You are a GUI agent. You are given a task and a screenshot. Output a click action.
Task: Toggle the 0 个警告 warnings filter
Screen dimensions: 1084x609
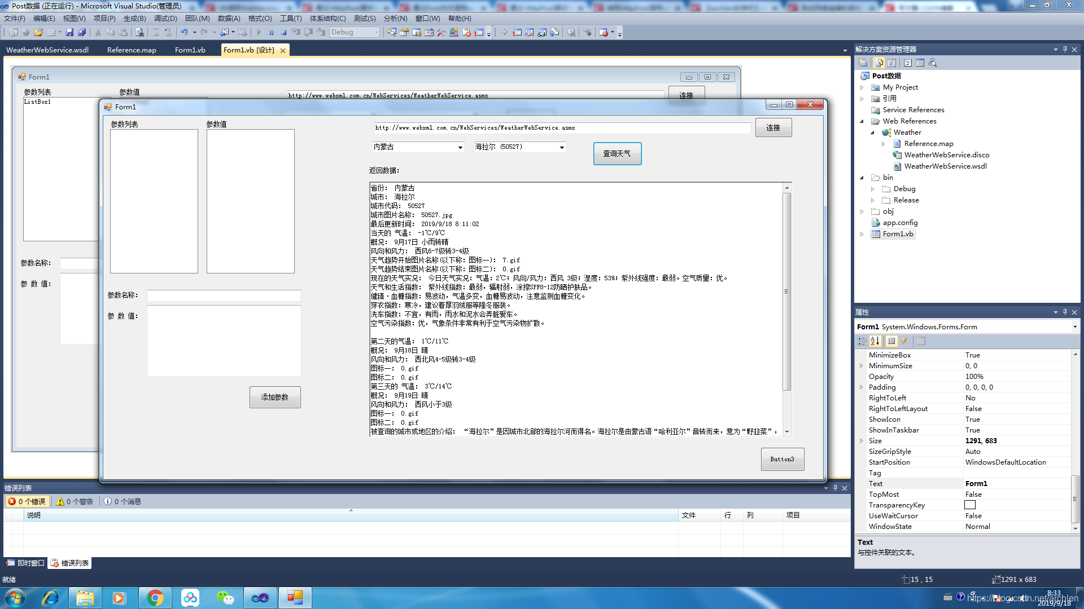[75, 501]
